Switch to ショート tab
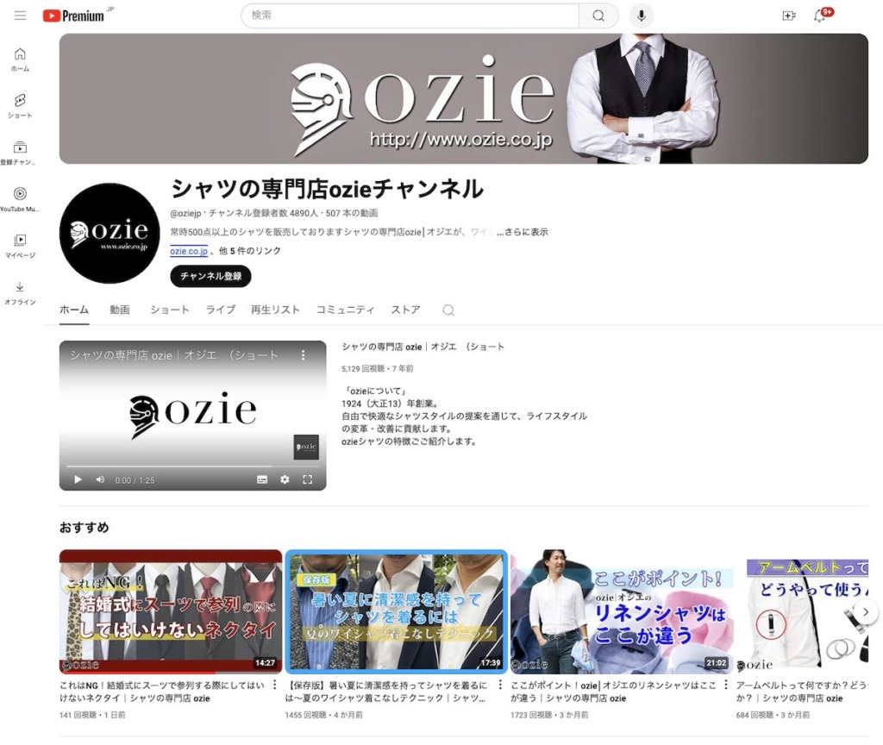Image resolution: width=883 pixels, height=745 pixels. click(170, 310)
